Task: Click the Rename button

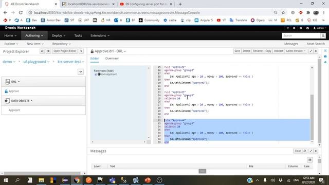Action: click(258, 51)
